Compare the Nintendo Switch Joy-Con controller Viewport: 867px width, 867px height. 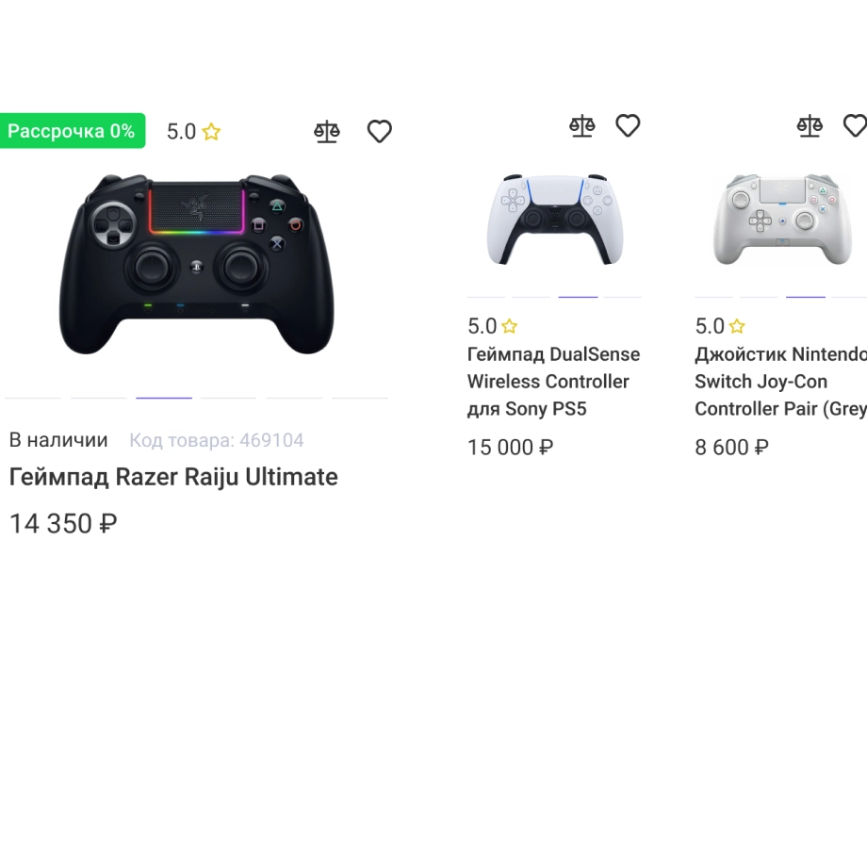[x=810, y=126]
